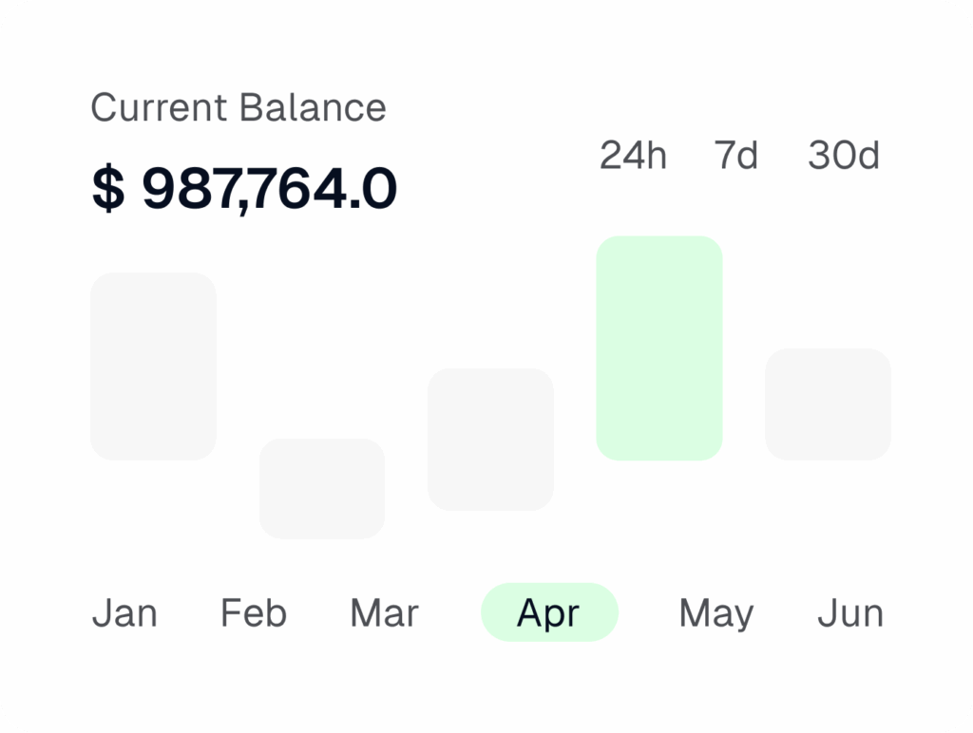Select the May month label
The height and width of the screenshot is (733, 973).
click(x=715, y=613)
